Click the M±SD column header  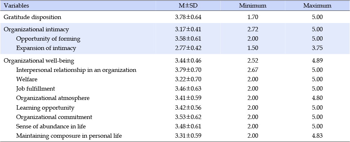(188, 6)
